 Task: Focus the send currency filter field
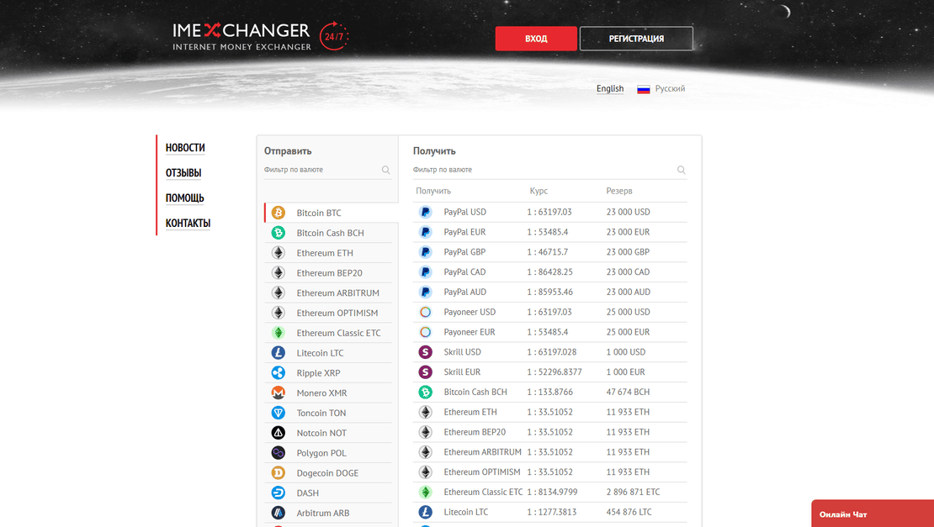[x=320, y=170]
